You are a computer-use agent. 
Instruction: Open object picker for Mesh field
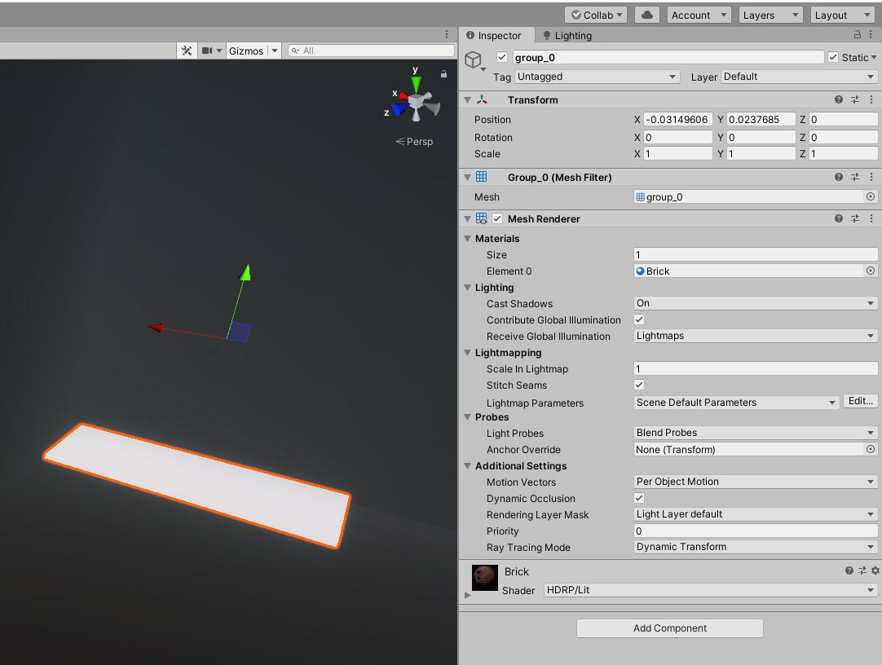871,196
